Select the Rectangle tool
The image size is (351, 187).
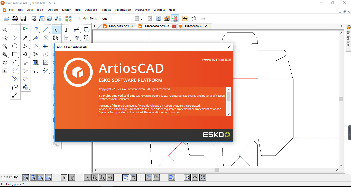point(15,54)
